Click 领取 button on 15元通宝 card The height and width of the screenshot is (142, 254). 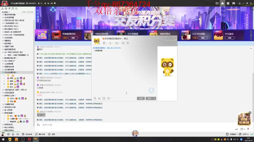coord(230,38)
